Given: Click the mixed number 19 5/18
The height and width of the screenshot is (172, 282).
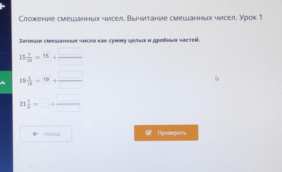Looking at the screenshot, I should coord(26,80).
